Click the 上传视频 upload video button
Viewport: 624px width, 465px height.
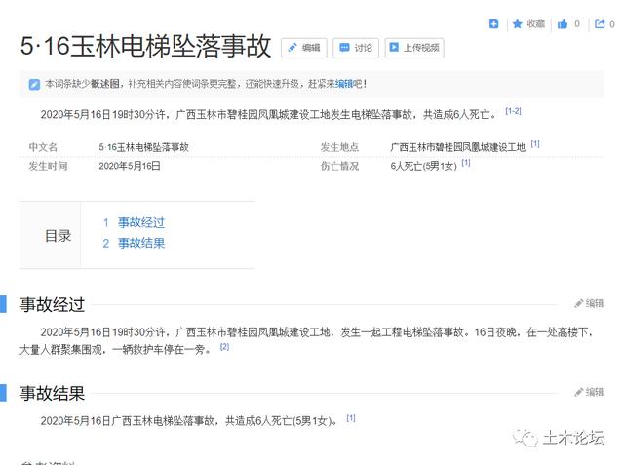click(413, 48)
